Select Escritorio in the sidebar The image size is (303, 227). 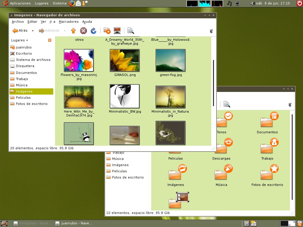point(31,53)
